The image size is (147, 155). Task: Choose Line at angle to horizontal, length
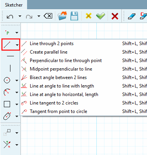click(x=84, y=94)
